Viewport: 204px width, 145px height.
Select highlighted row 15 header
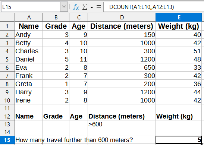coord(7,140)
